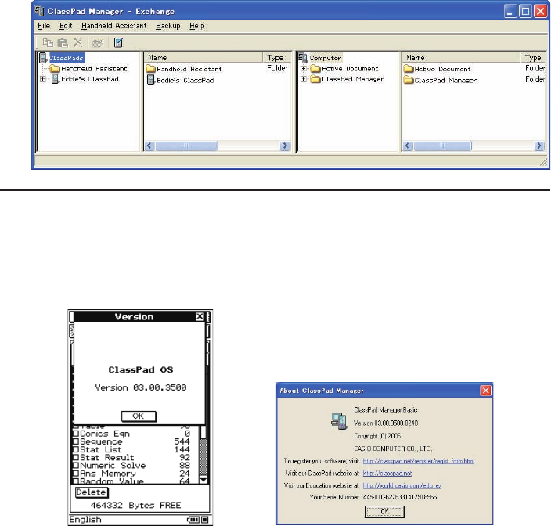Enable the Numeric Solve checkbox

[76, 466]
